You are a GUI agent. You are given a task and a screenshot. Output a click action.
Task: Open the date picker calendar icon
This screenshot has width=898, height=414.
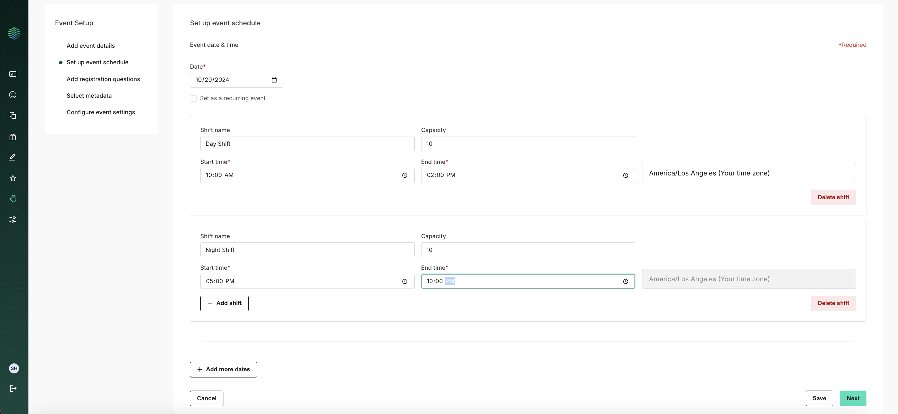274,80
